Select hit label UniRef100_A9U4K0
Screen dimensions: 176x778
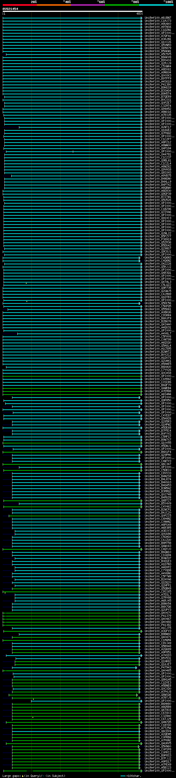pos(158,24)
